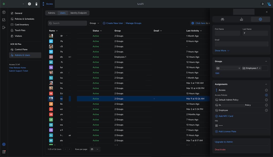273x157 pixels.
Task: Show info for Default Admin Policy
Action: tap(266, 100)
